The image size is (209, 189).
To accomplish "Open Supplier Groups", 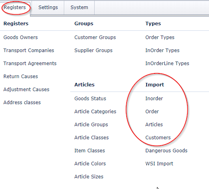I will tap(93, 51).
